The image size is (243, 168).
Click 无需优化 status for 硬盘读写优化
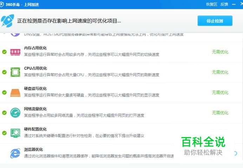(220, 93)
